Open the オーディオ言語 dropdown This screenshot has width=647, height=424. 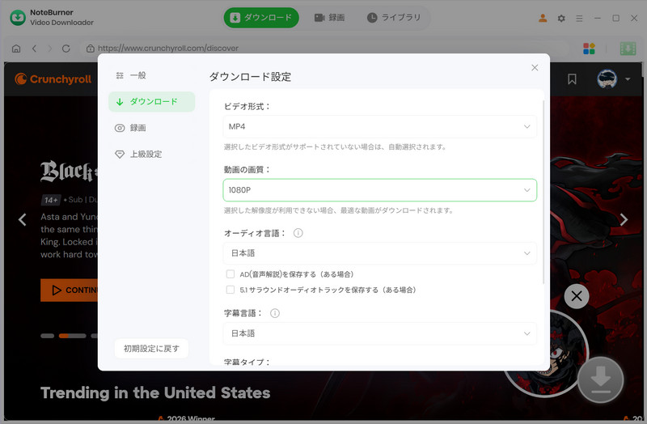[379, 253]
